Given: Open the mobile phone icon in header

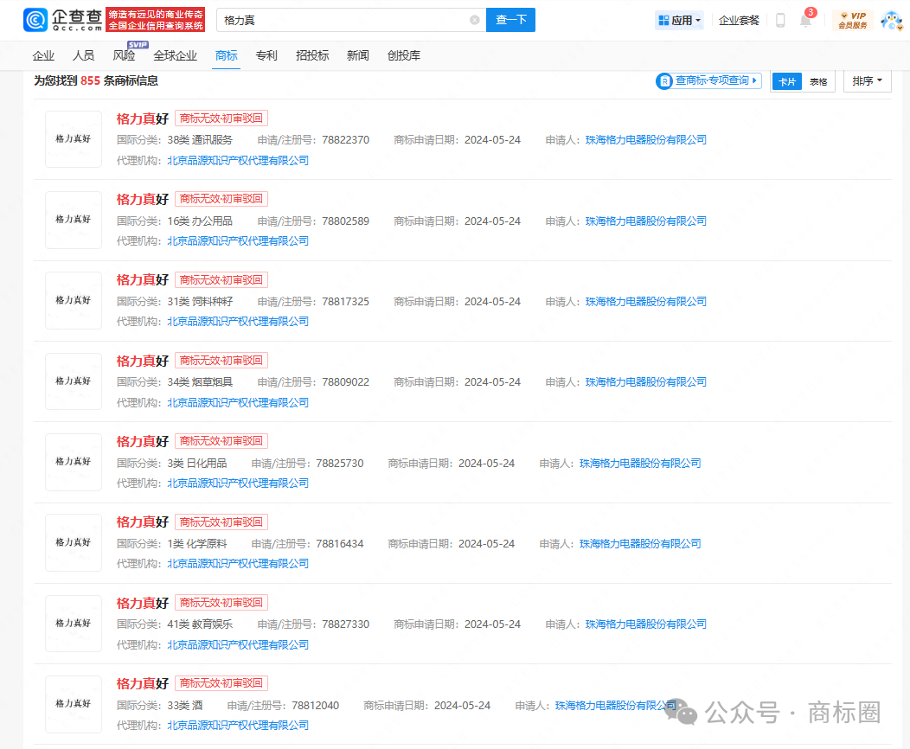Looking at the screenshot, I should [x=780, y=20].
